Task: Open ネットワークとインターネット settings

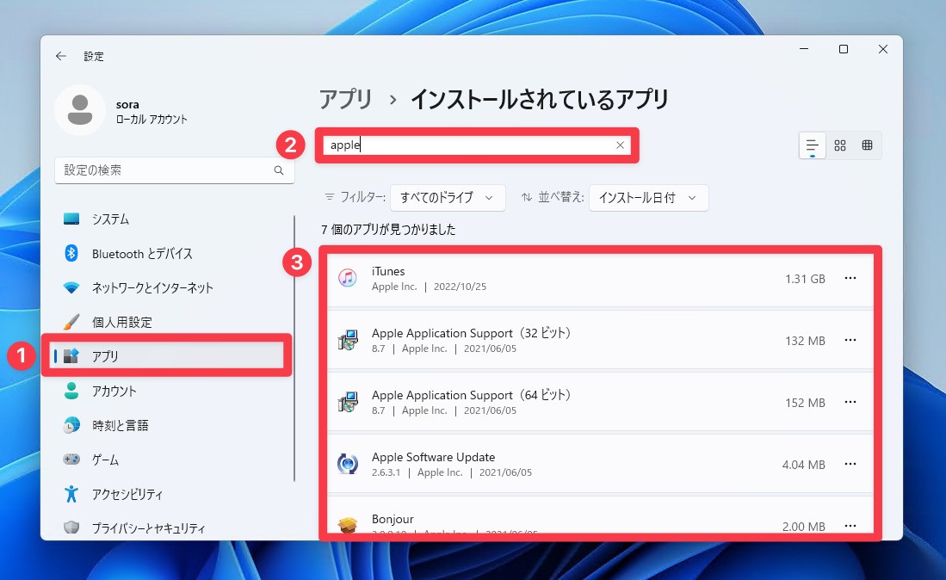Action: [x=152, y=288]
